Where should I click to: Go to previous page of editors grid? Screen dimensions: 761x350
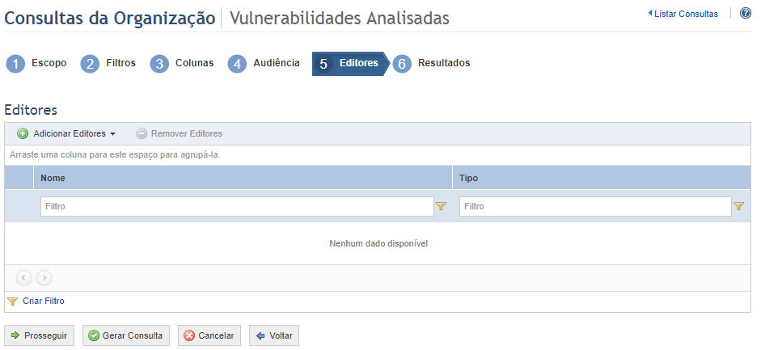[x=23, y=278]
